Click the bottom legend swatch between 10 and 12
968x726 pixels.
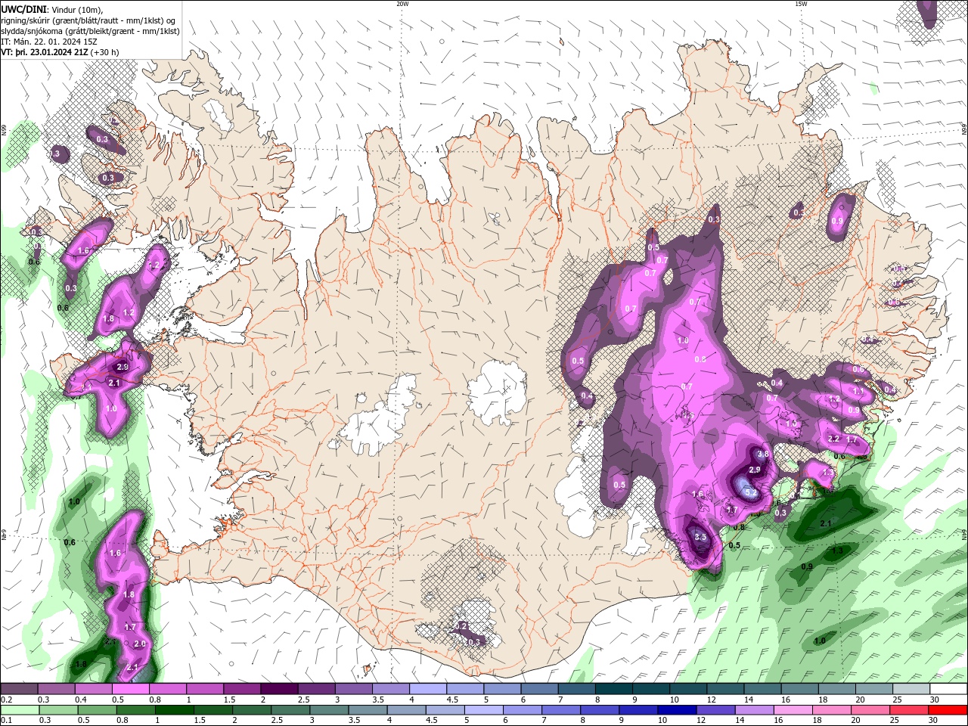(x=678, y=710)
